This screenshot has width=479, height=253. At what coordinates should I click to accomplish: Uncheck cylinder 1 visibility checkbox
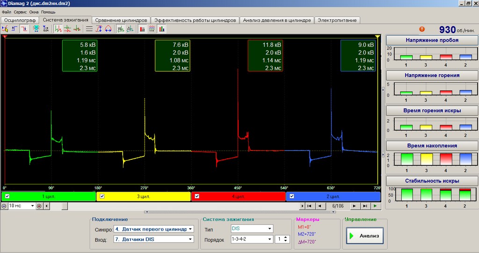click(7, 196)
